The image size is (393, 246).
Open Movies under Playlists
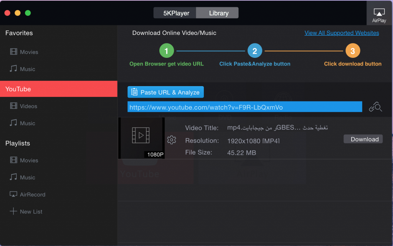(x=29, y=160)
